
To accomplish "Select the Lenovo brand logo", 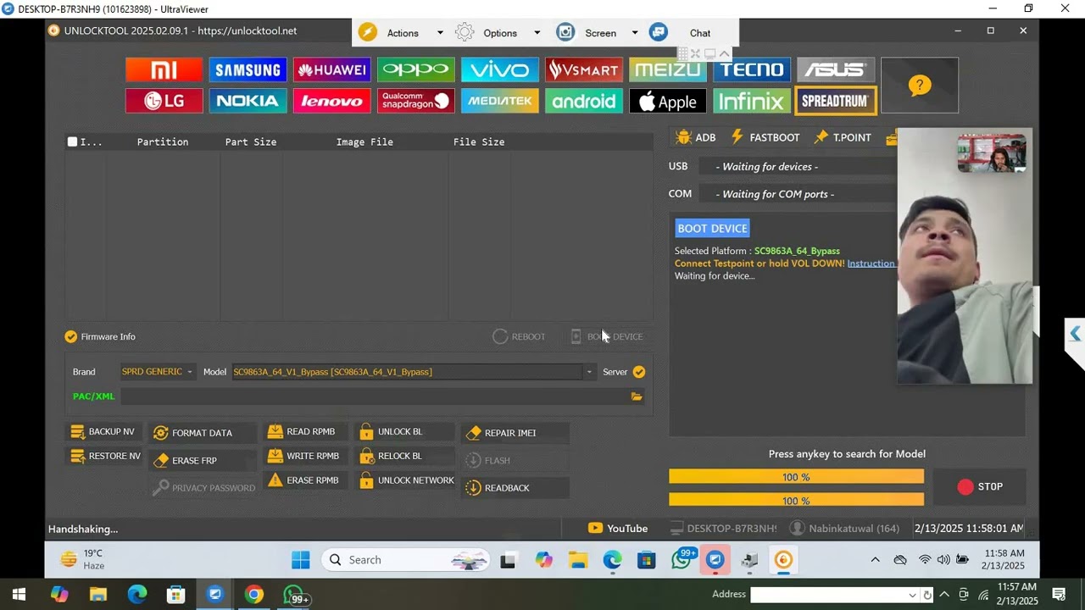I will [331, 101].
